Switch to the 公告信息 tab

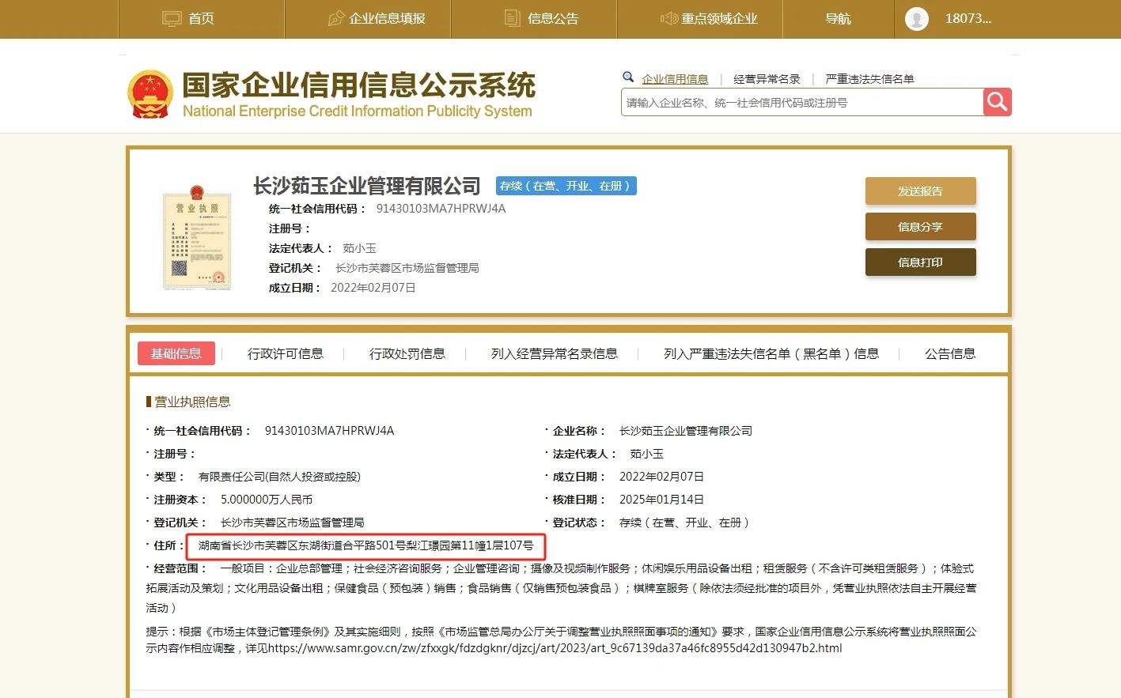pyautogui.click(x=950, y=353)
